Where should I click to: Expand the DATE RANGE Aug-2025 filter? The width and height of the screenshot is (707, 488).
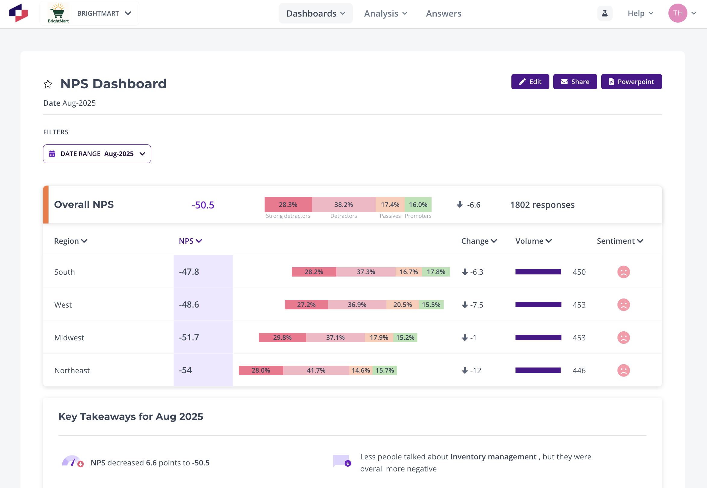pyautogui.click(x=97, y=154)
